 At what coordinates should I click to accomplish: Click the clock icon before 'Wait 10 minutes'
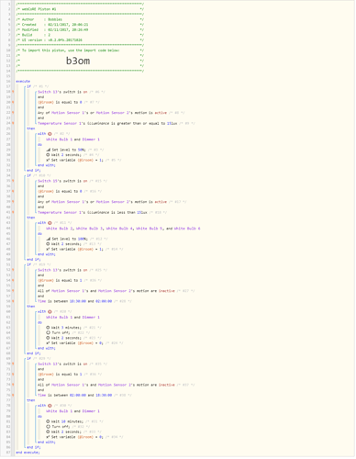[48, 421]
